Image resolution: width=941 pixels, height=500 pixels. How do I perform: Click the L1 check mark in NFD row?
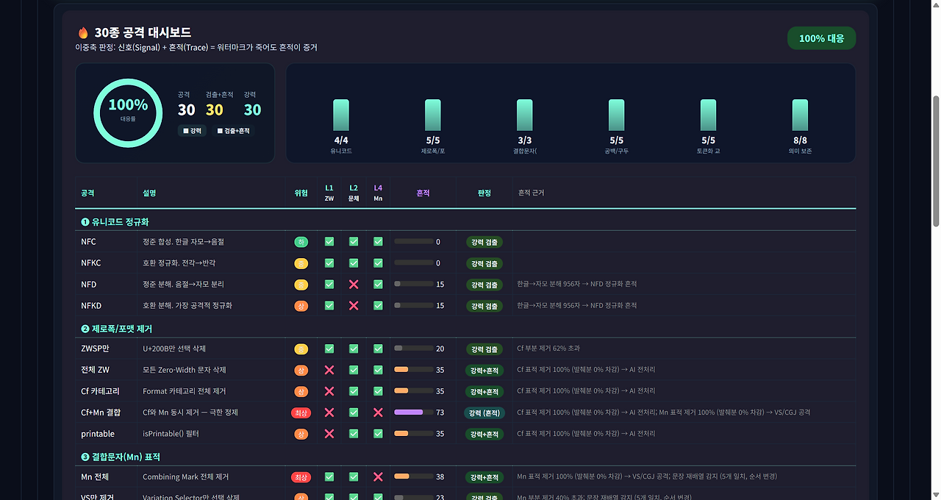tap(329, 284)
